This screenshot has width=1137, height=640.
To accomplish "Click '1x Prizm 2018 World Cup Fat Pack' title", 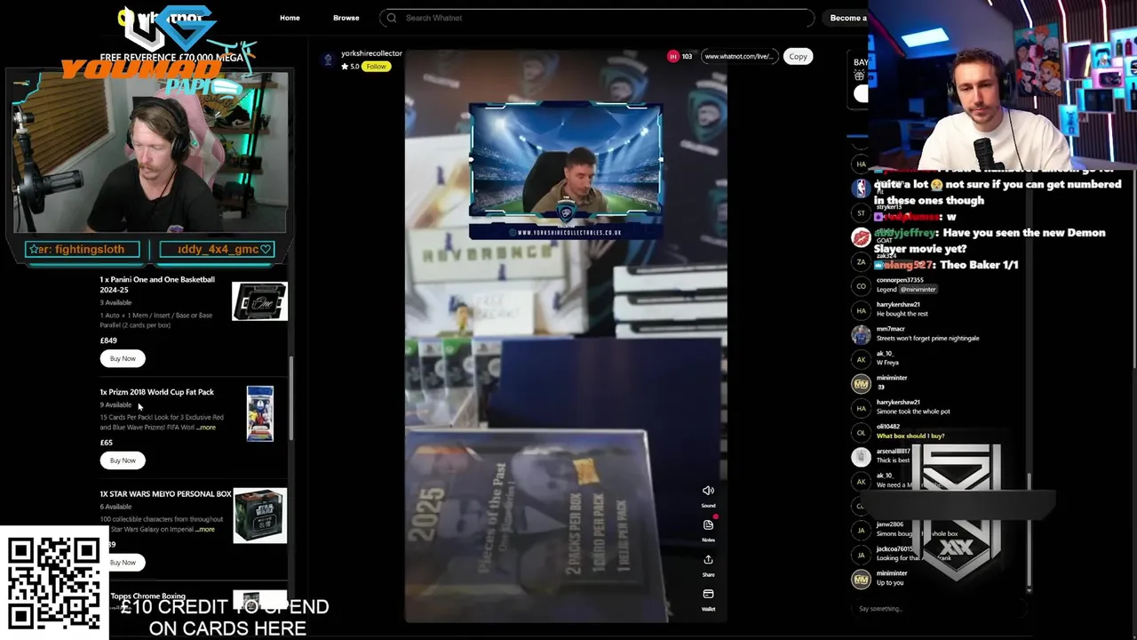I will pyautogui.click(x=156, y=392).
